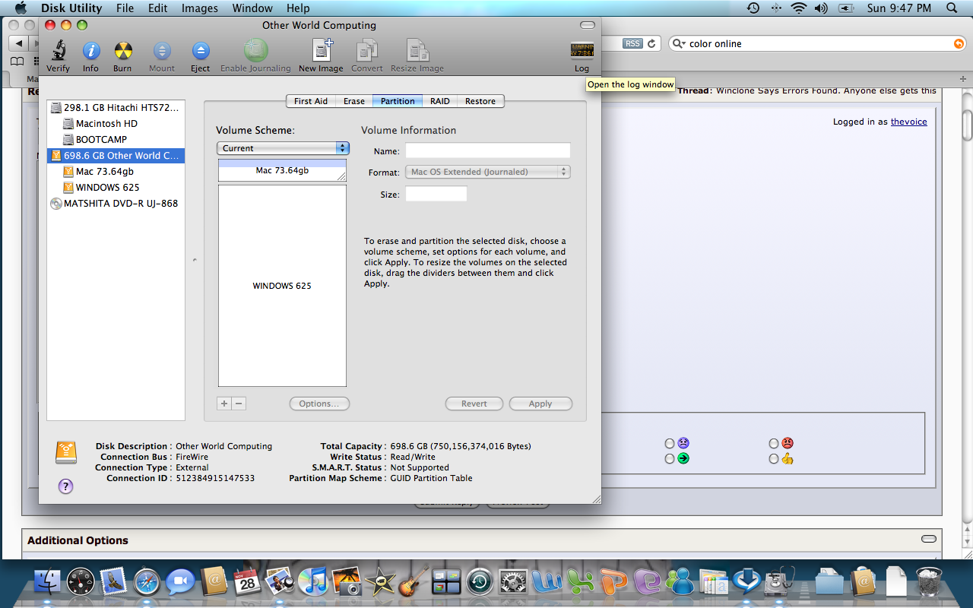The width and height of the screenshot is (973, 608).
Task: Open the Volume Scheme dropdown
Action: [283, 148]
